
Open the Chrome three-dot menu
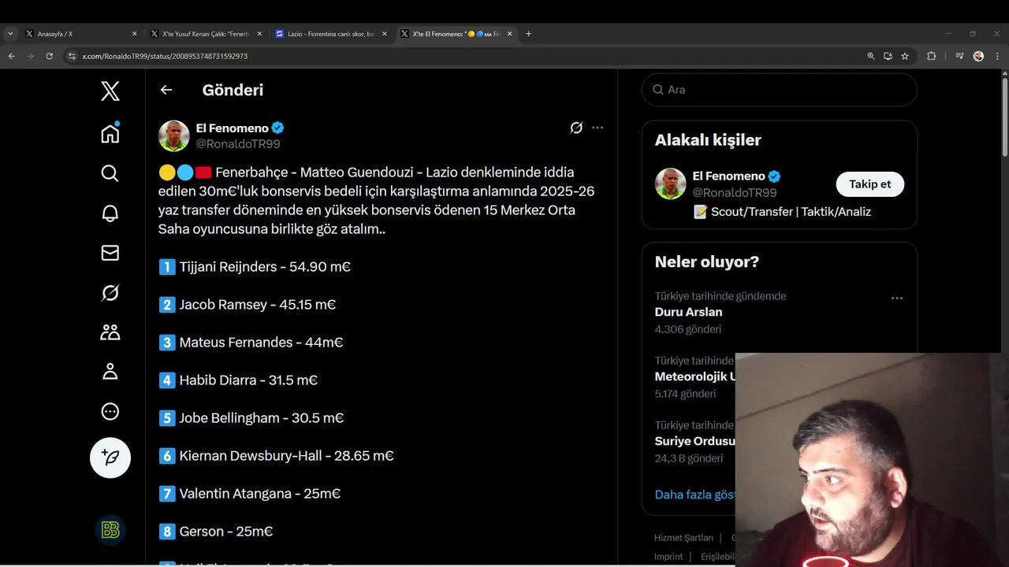[997, 56]
